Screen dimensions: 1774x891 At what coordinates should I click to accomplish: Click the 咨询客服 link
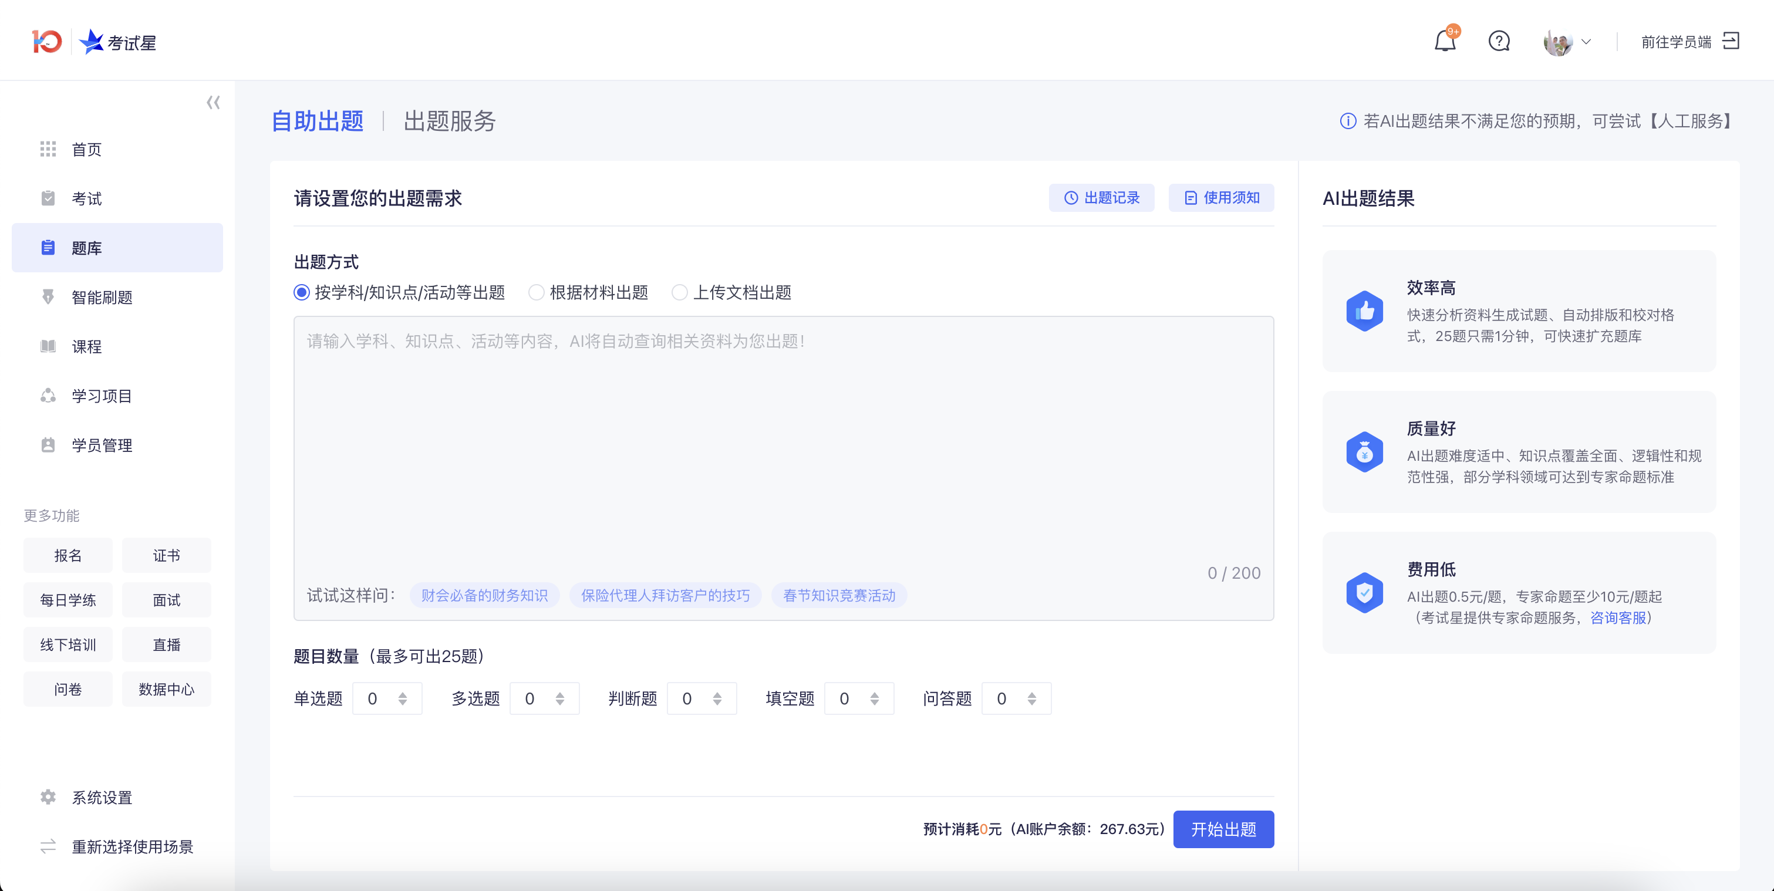coord(1618,617)
